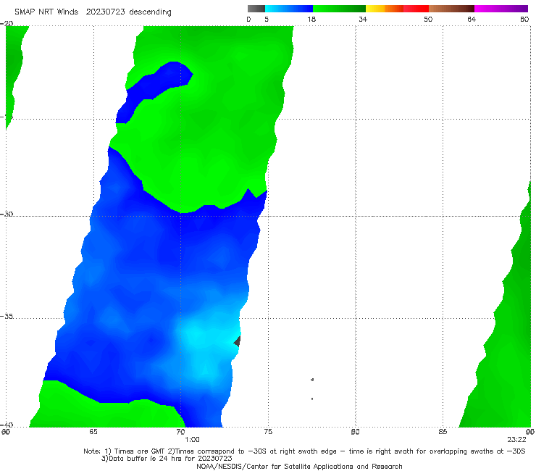Screen dimensions: 536x471
Task: Click the dark gray triangle marker on swath edge
Action: (x=238, y=341)
